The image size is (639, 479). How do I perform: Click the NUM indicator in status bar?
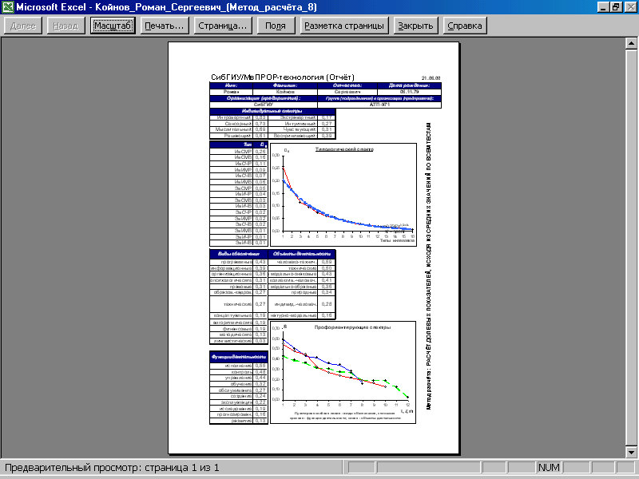tap(550, 467)
